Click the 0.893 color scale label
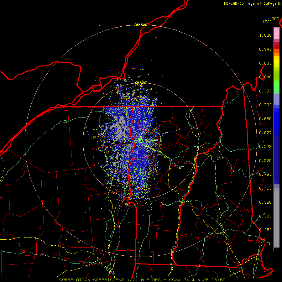Image resolution: width=282 pixels, height=282 pixels. click(265, 63)
